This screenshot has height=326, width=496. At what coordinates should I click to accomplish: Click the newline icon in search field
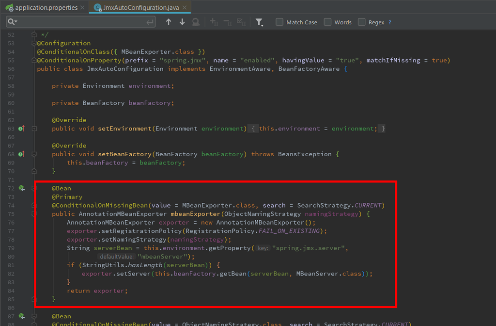(x=150, y=22)
